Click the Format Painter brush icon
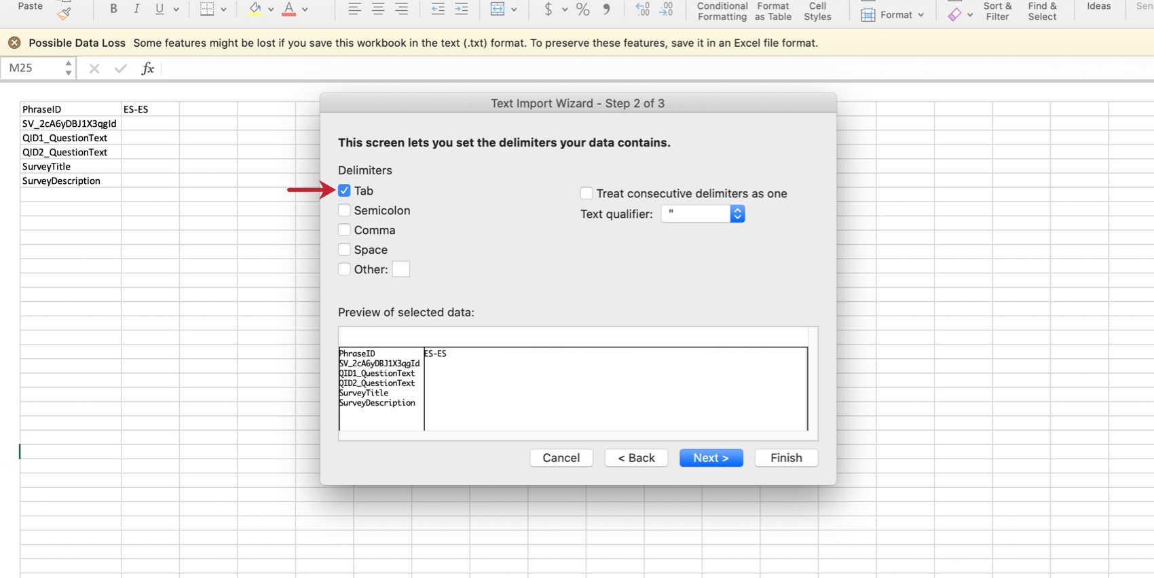 [x=64, y=14]
